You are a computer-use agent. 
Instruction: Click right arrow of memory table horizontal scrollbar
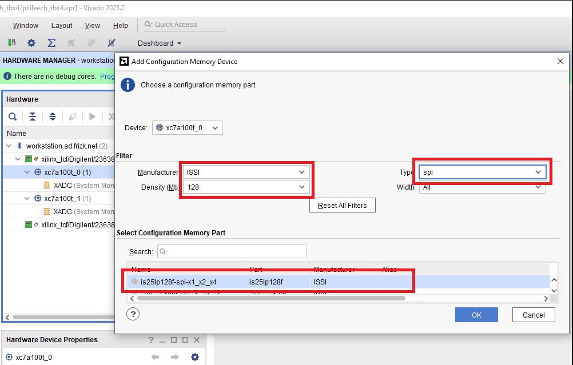tap(546, 299)
